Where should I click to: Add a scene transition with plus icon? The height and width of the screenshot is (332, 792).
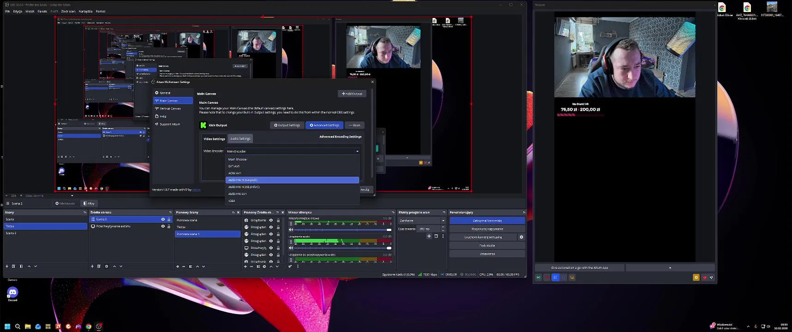click(429, 236)
